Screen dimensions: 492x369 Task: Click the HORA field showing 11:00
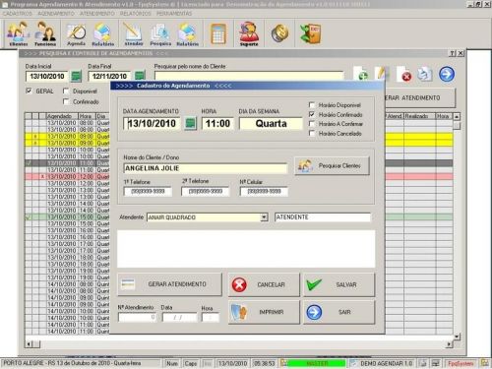tap(217, 124)
